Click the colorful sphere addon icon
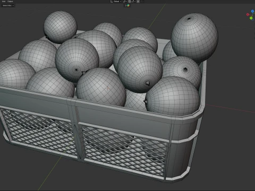Image resolution: width=255 pixels, height=191 pixels. pyautogui.click(x=129, y=5)
